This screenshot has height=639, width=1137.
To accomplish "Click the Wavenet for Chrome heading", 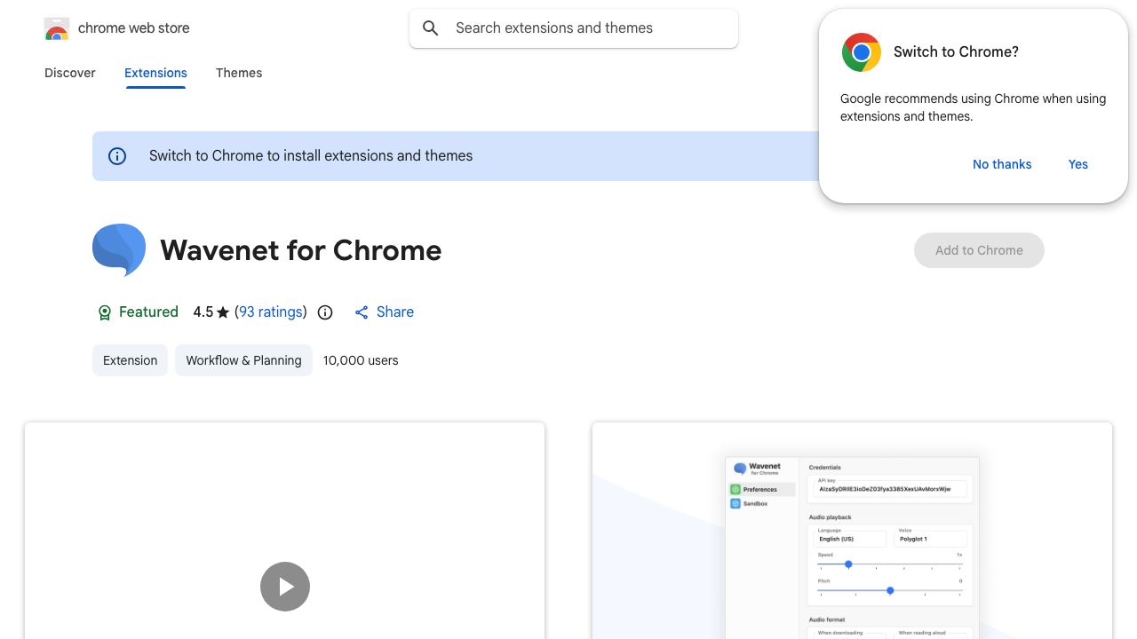I will point(301,250).
